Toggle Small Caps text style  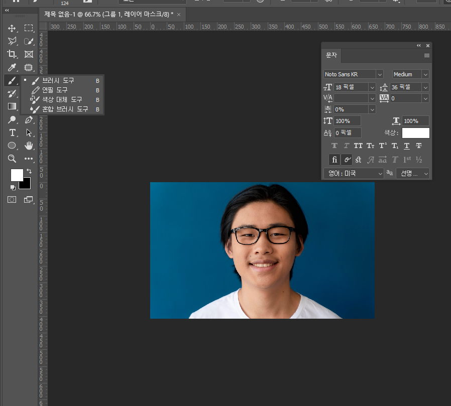click(x=371, y=146)
